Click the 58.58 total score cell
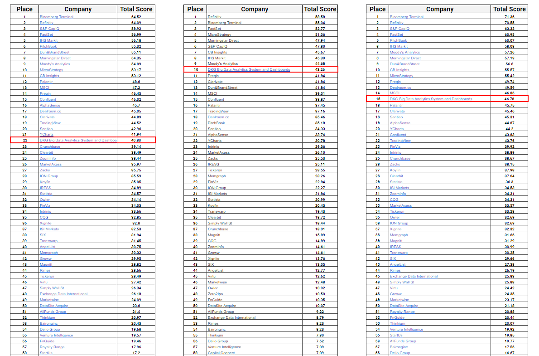Image resolution: width=539 pixels, height=356 pixels. coord(320,17)
